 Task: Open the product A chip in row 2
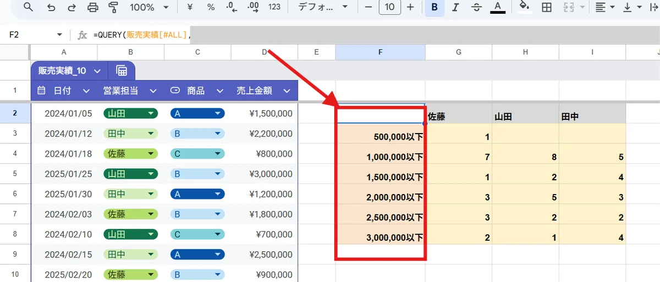coord(197,114)
